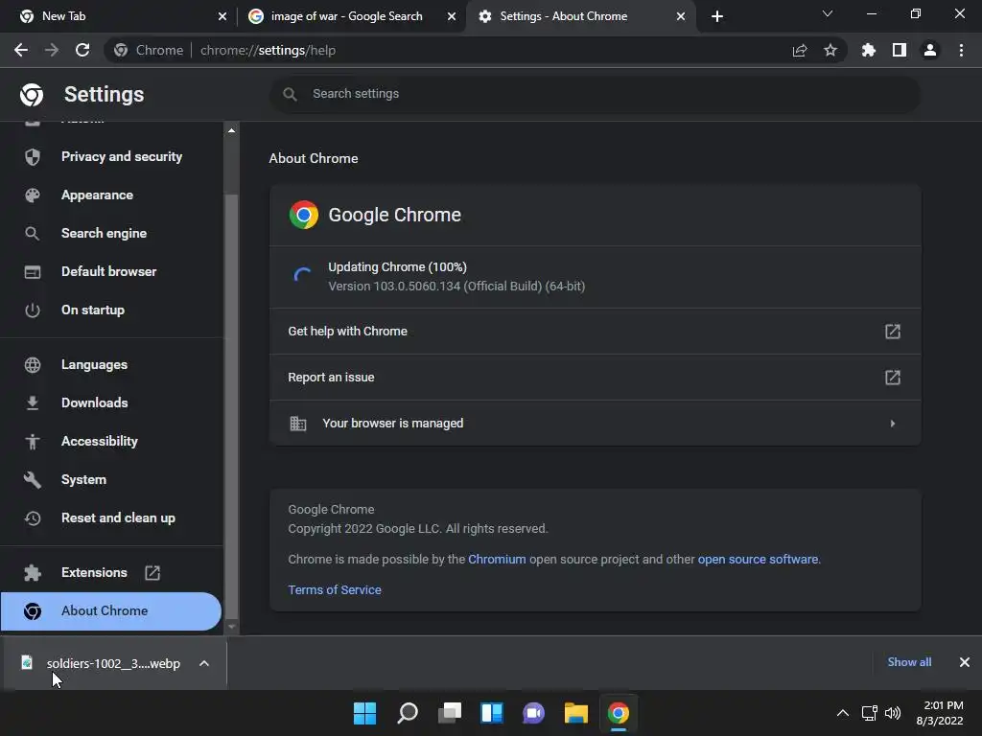Open the open source software link
Image resolution: width=982 pixels, height=736 pixels.
758,560
